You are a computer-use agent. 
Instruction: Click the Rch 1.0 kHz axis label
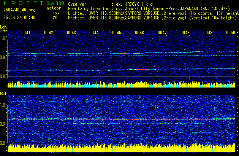coord(3,105)
